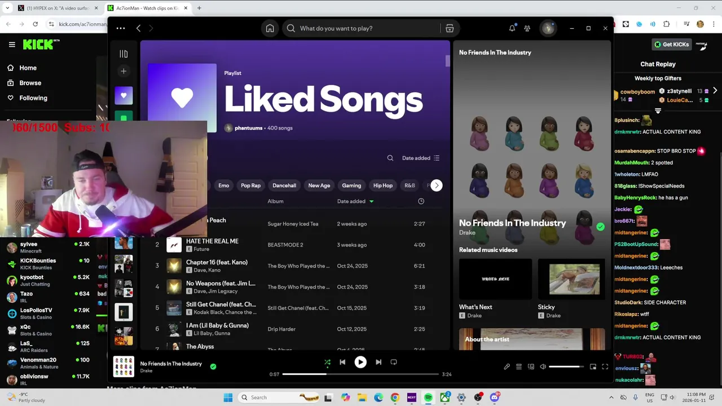Open Discord from the taskbar

tap(495, 398)
